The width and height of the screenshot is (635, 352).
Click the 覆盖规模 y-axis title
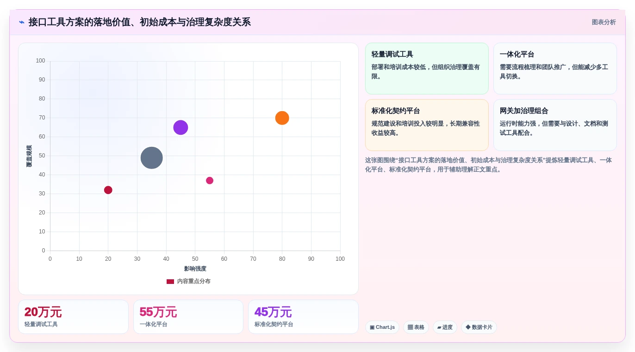29,156
